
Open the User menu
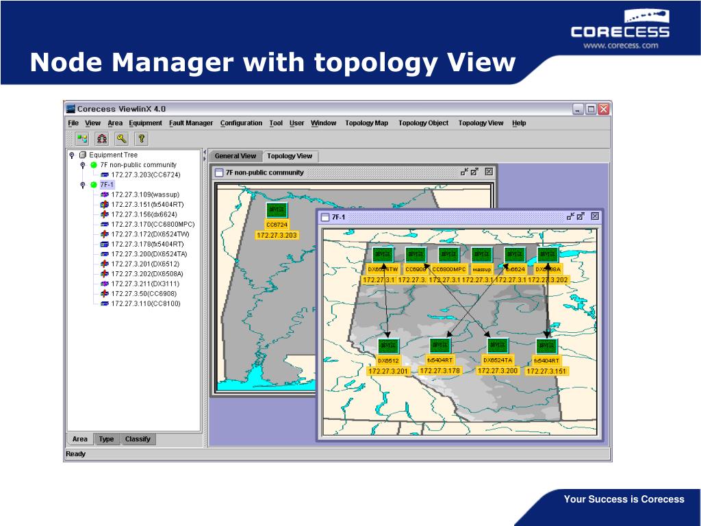(x=297, y=123)
